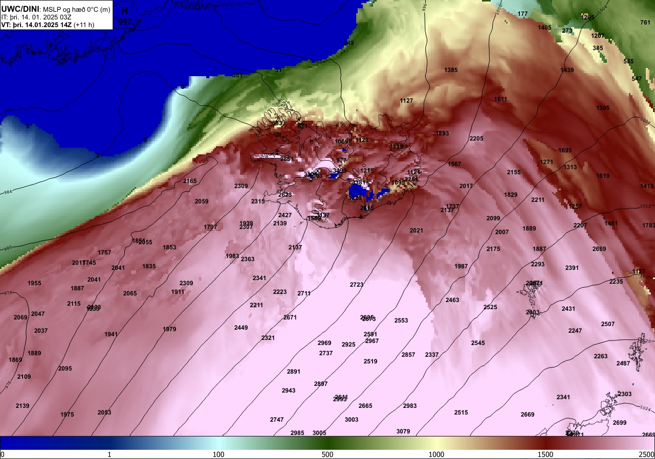Click the map value '1505'

pos(603,108)
